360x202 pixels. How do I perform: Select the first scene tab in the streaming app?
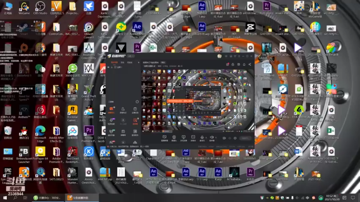coord(114,62)
